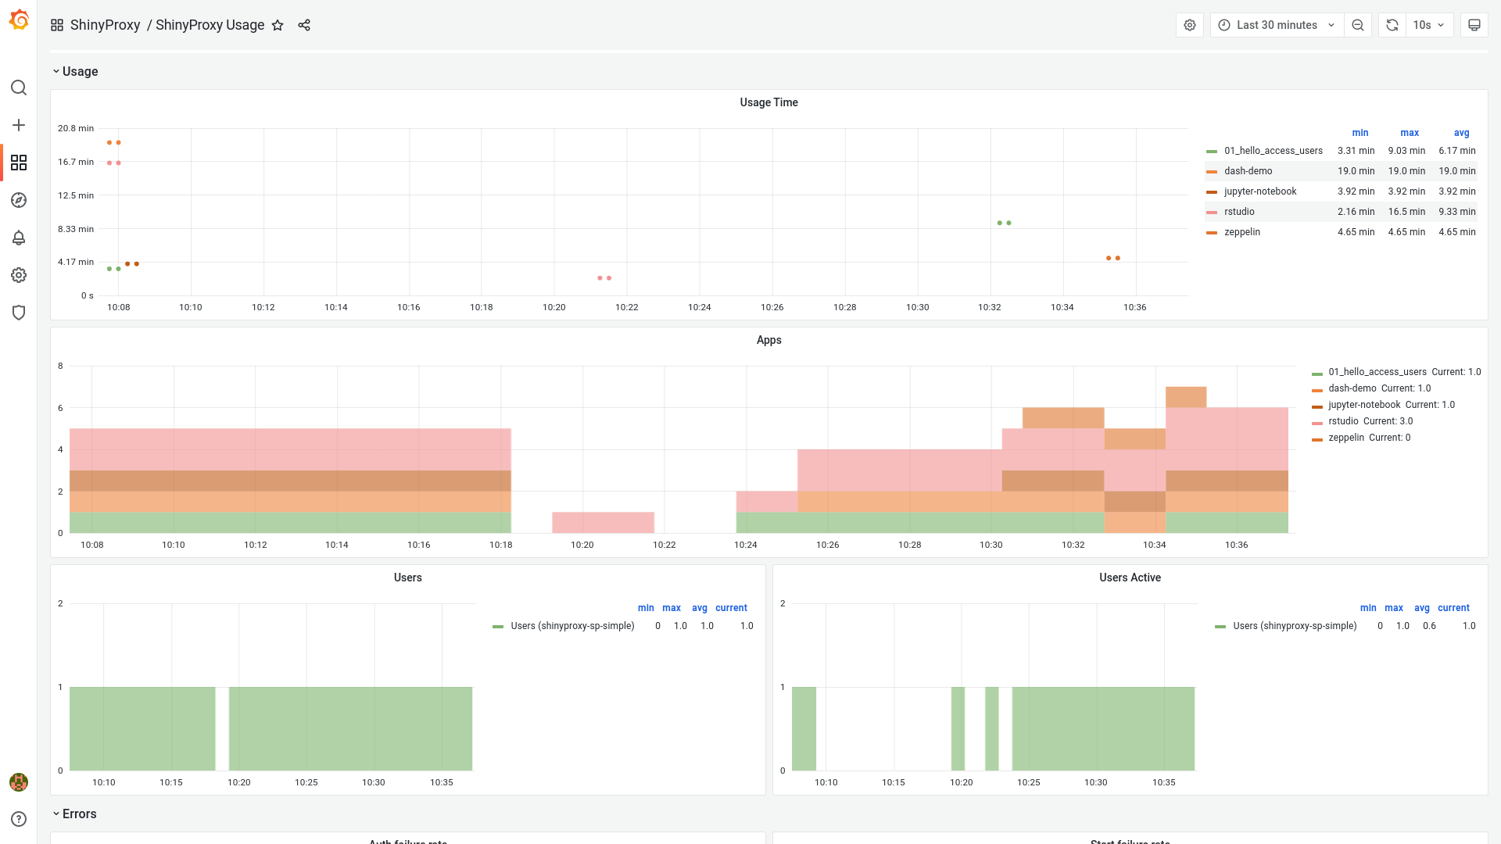
Task: Toggle zeppelin series in Apps legend
Action: click(1345, 438)
